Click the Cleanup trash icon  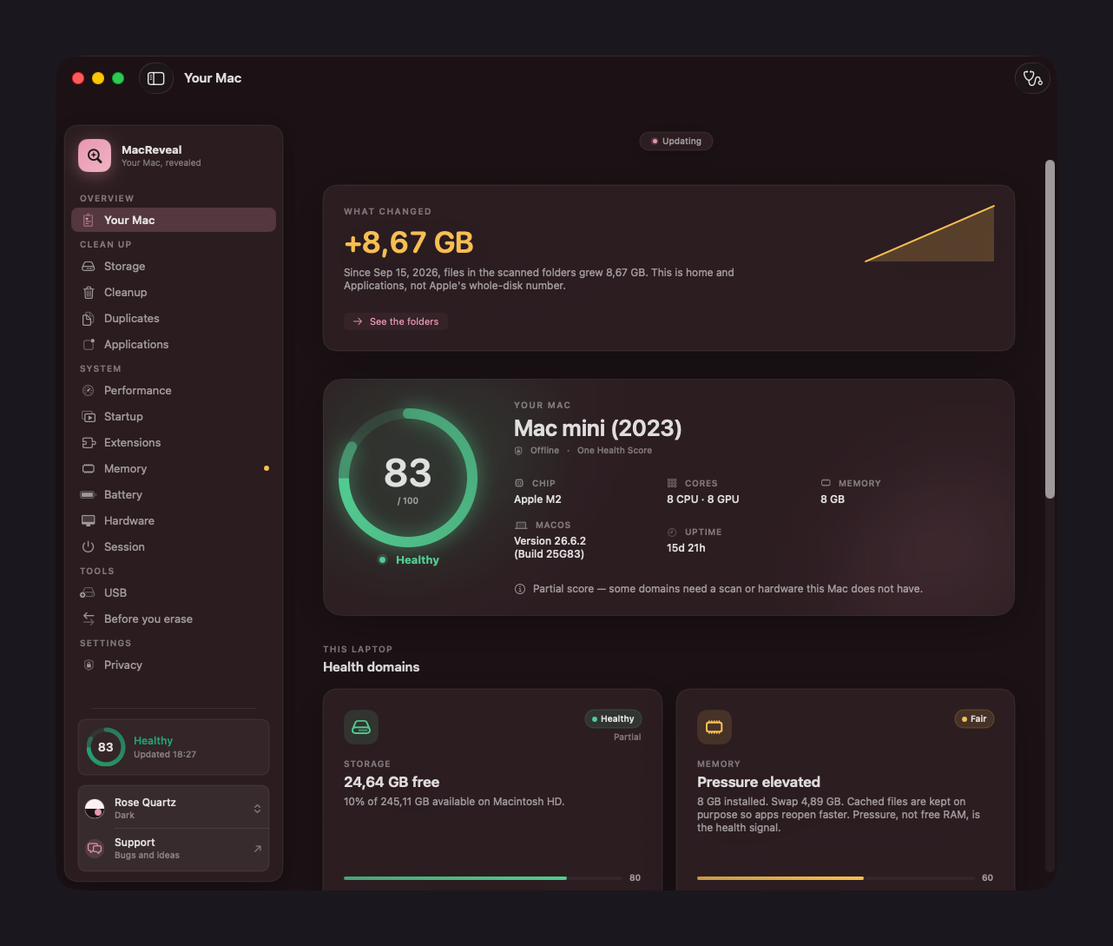click(x=89, y=293)
